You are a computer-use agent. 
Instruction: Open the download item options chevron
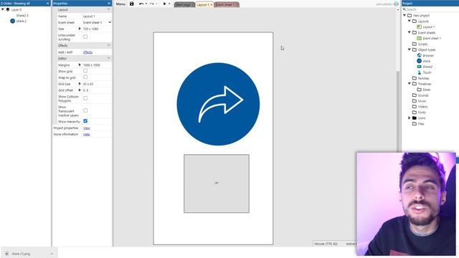(x=52, y=254)
